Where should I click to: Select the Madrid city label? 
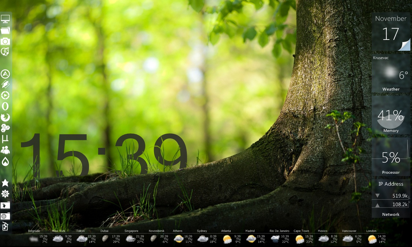click(250, 231)
